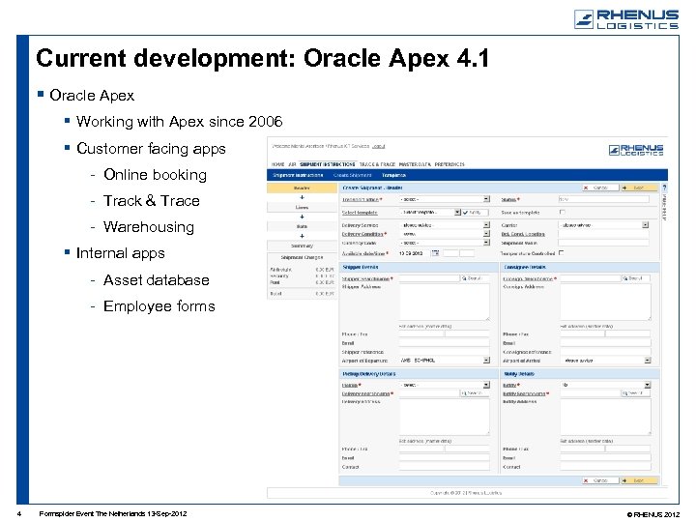Image resolution: width=696 pixels, height=522 pixels.
Task: Open the Transport office dropdown
Action: pos(445,199)
